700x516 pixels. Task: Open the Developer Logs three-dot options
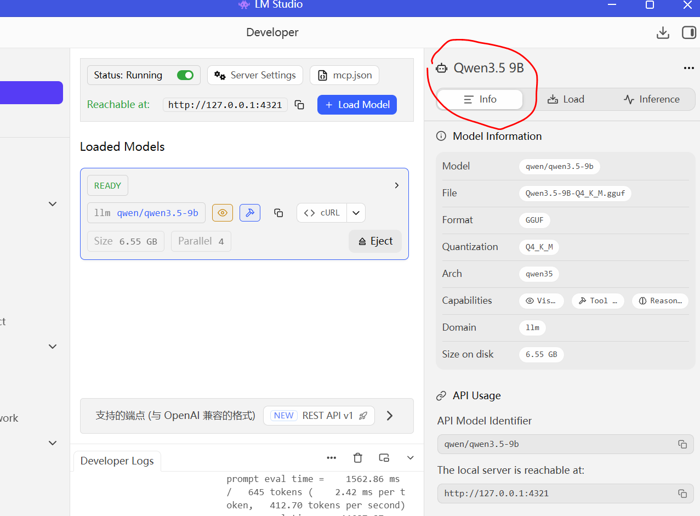[331, 458]
